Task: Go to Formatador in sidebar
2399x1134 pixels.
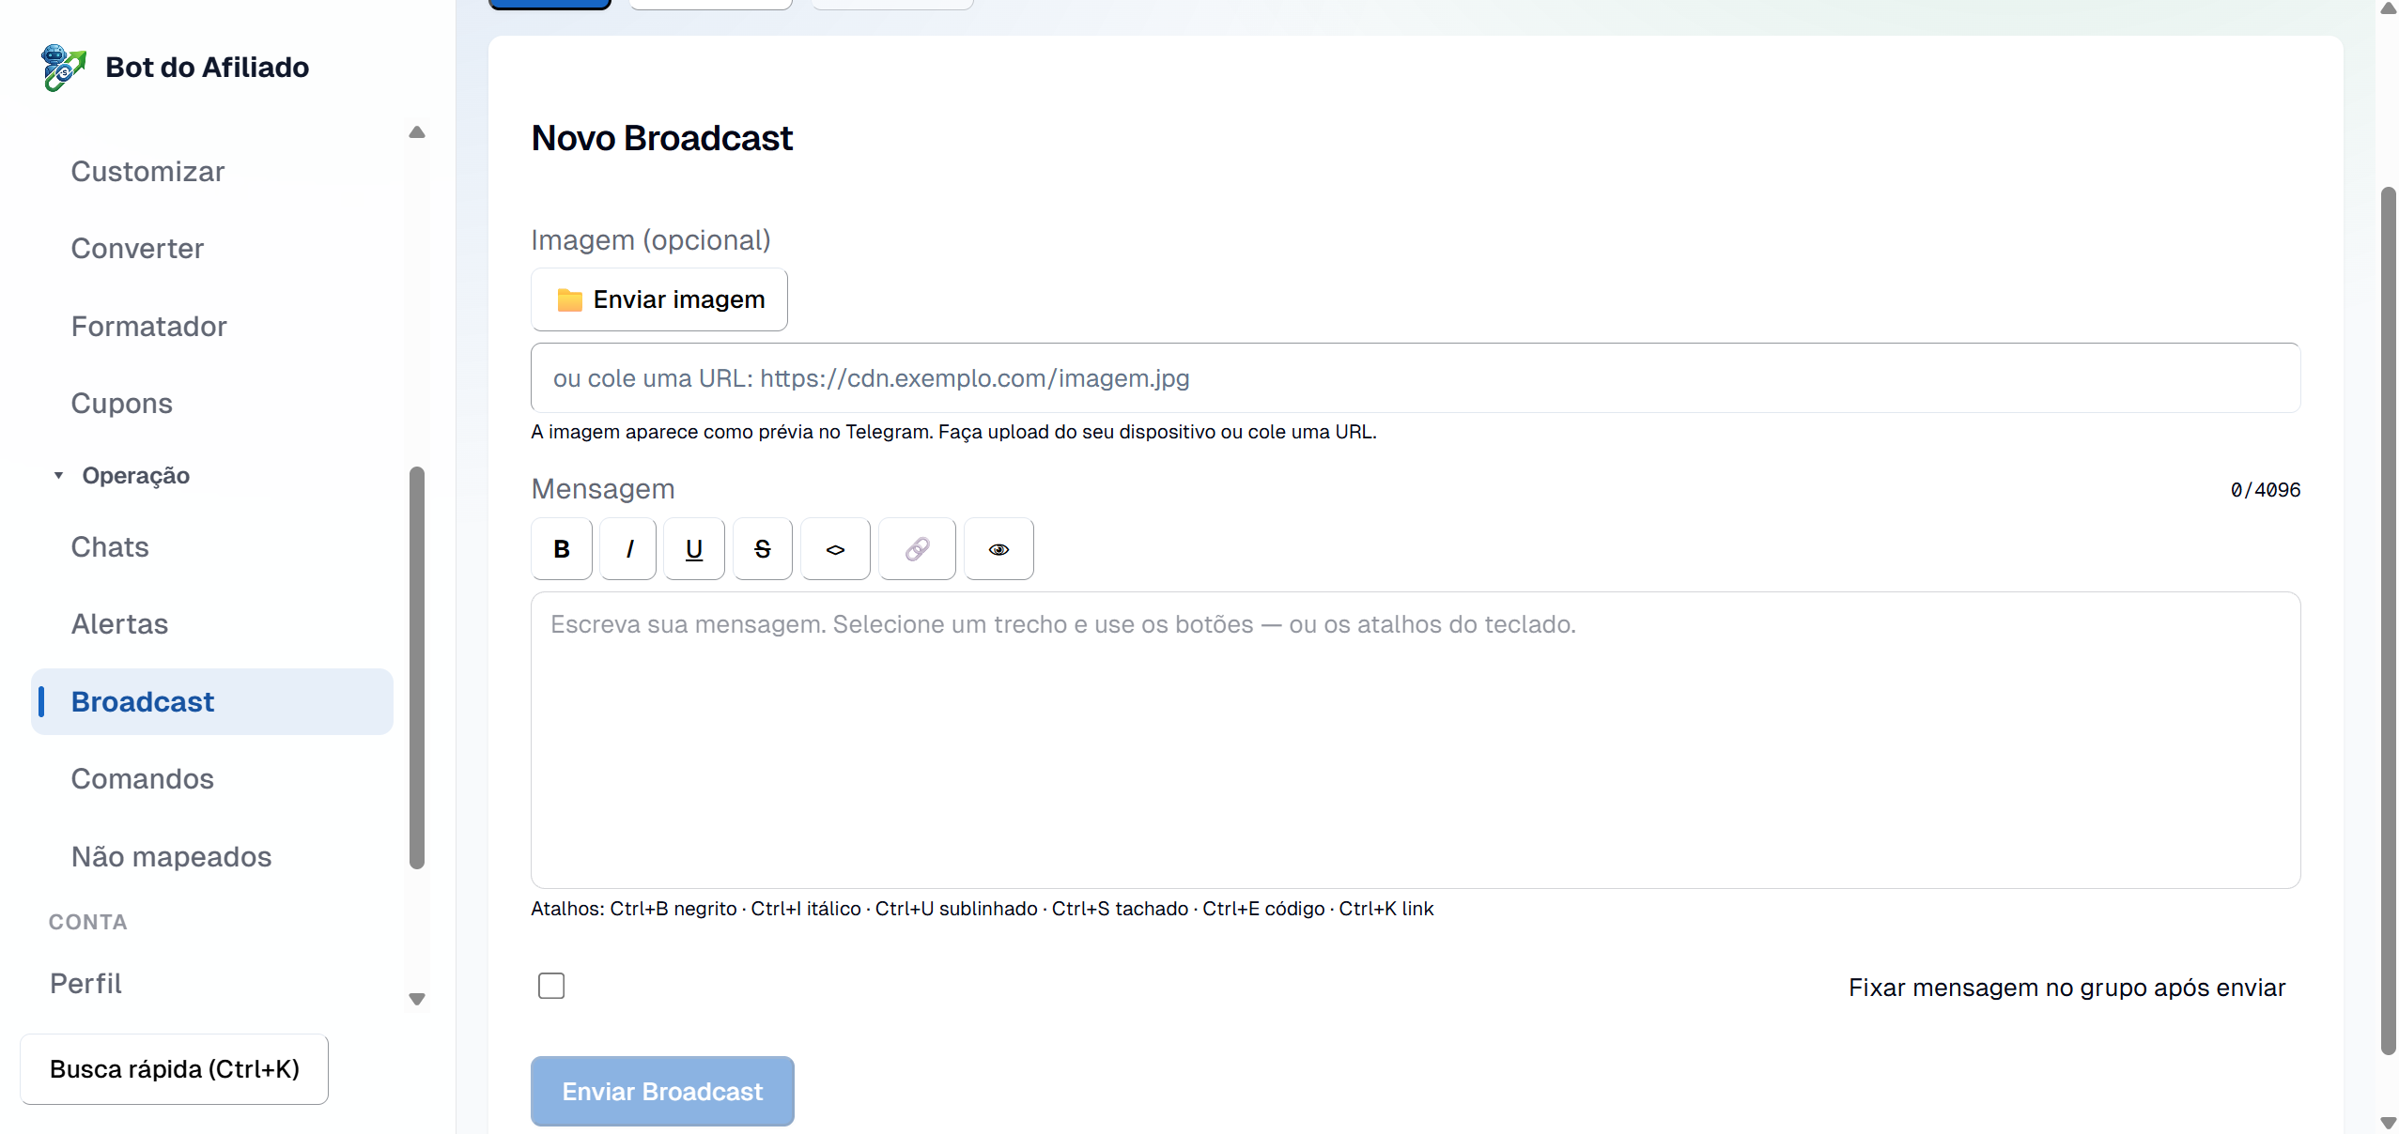Action: (x=148, y=327)
